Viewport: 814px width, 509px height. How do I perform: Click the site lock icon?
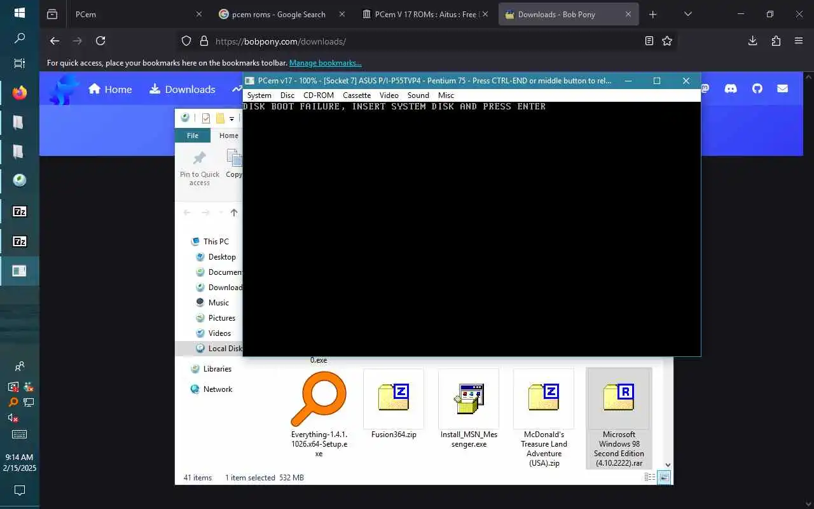(204, 41)
